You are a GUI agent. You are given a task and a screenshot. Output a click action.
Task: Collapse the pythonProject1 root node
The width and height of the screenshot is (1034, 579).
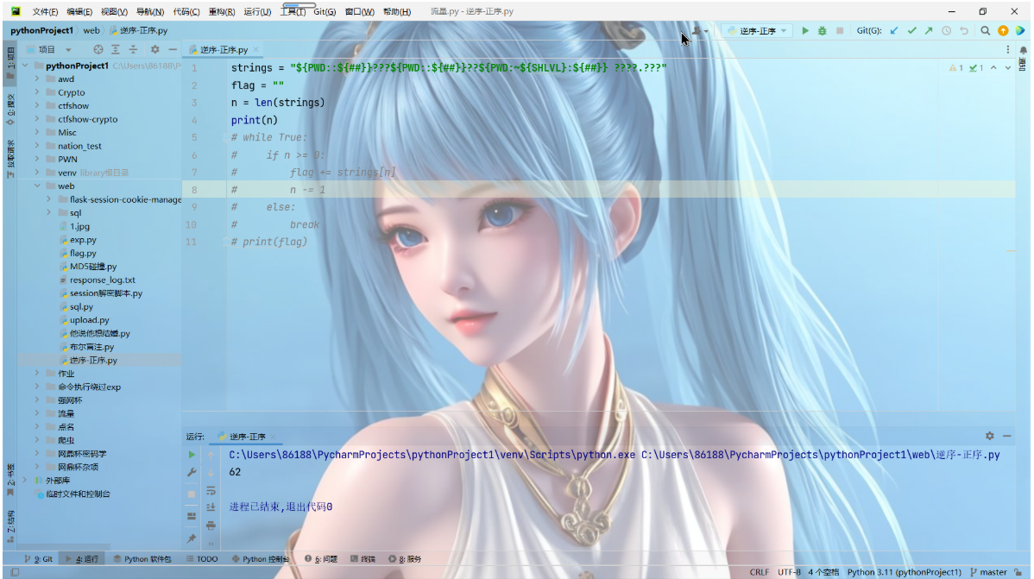tap(26, 66)
